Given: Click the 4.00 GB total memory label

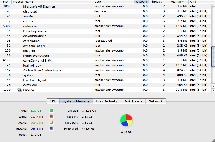Looking at the screenshot, I should [126, 132].
